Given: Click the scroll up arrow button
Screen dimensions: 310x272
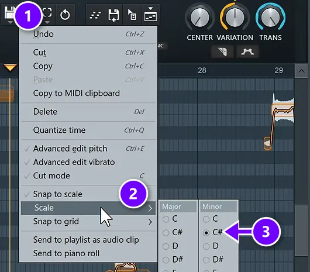Looking at the screenshot, I should pos(301,71).
